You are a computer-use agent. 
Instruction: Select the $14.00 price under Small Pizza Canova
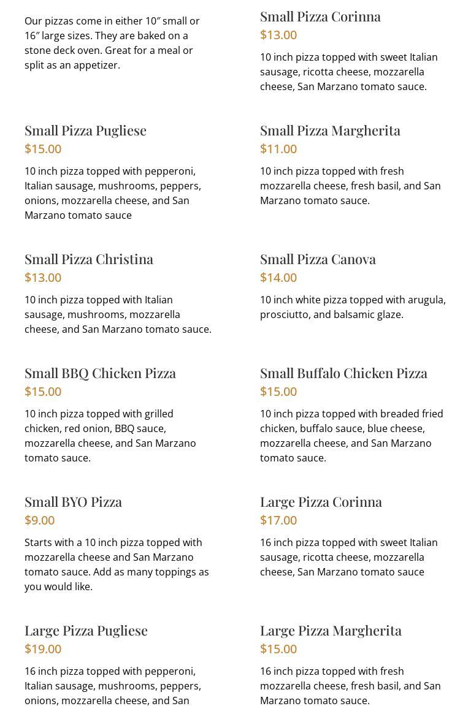[x=278, y=278]
